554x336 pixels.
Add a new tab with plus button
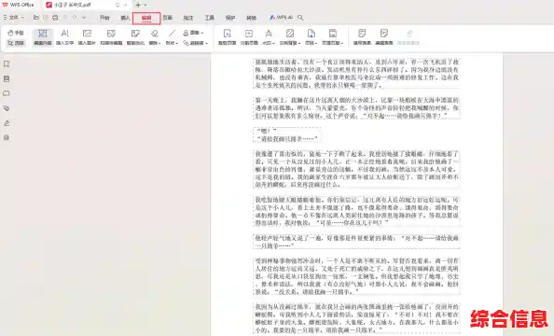point(138,5)
